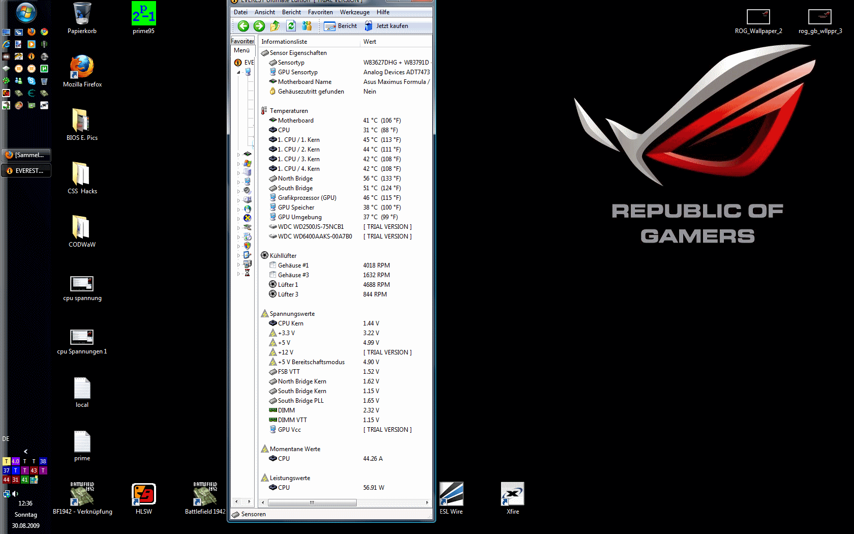
Task: Select the EVE root tree item
Action: coord(245,63)
